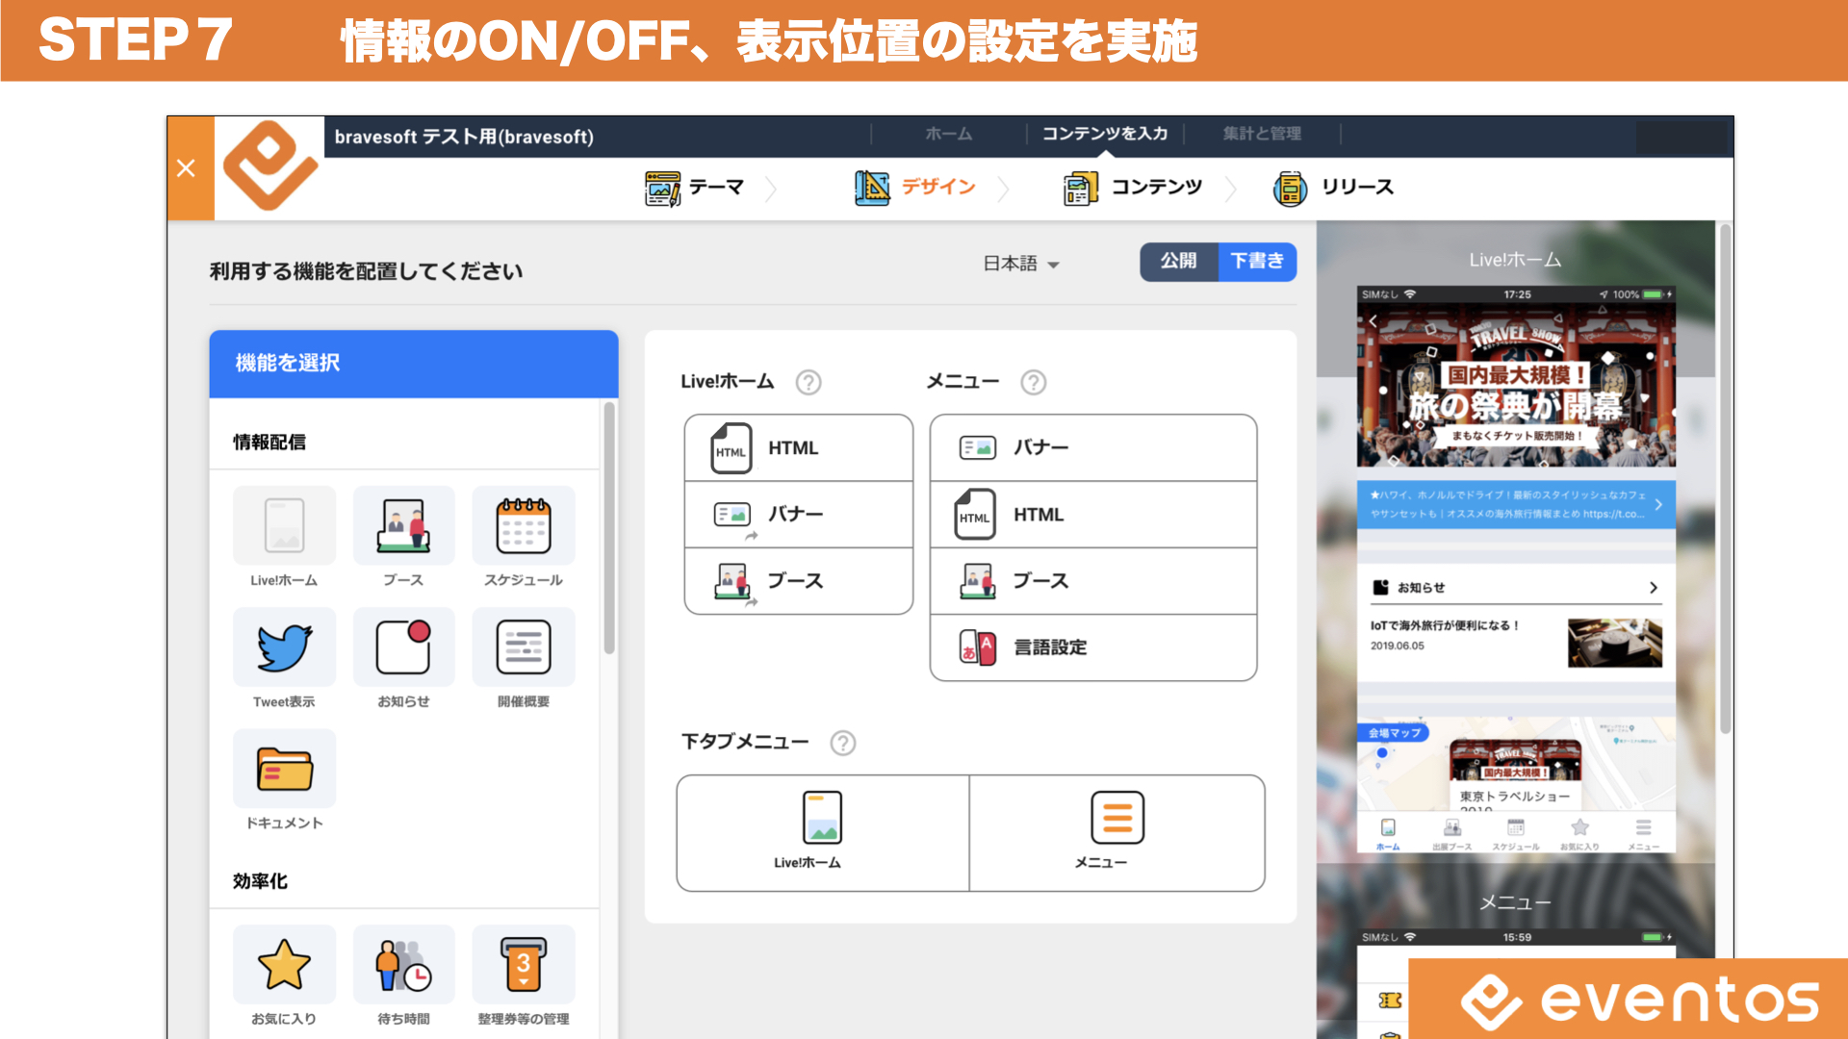Select the Tweet表示 Twitter bird icon
1848x1039 pixels.
pyautogui.click(x=284, y=646)
